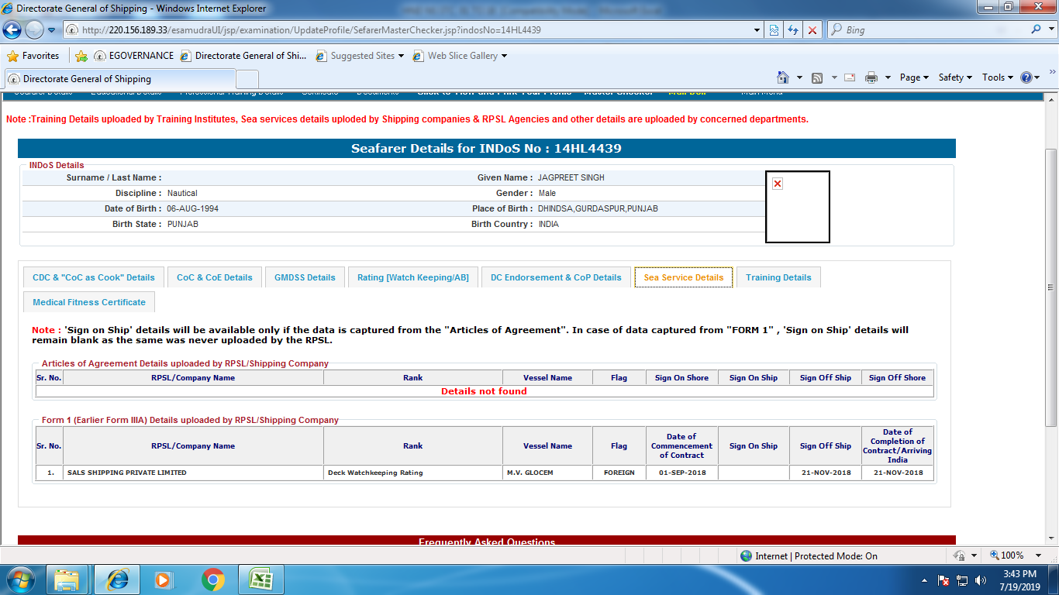Open the Home page icon in command bar
The width and height of the screenshot is (1059, 595).
tap(783, 77)
